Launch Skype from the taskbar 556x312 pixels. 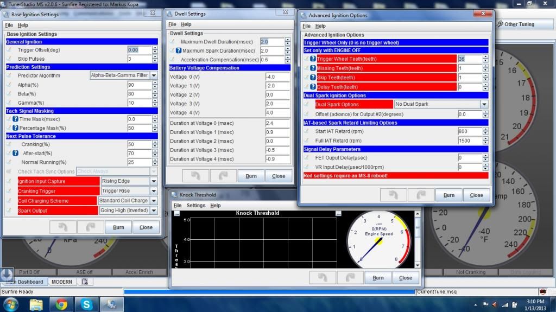(86, 304)
